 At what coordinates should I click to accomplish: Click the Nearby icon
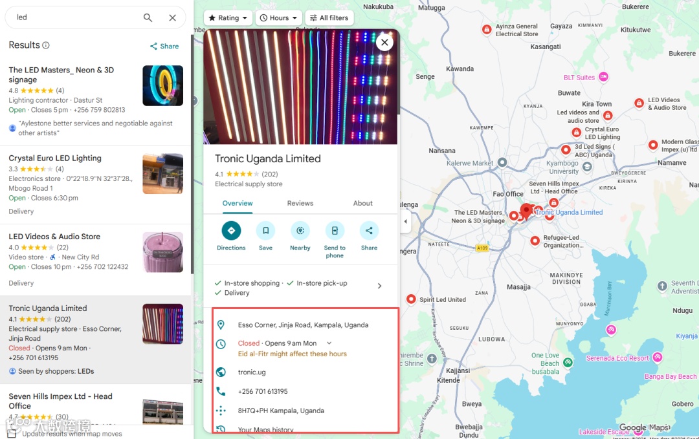300,231
